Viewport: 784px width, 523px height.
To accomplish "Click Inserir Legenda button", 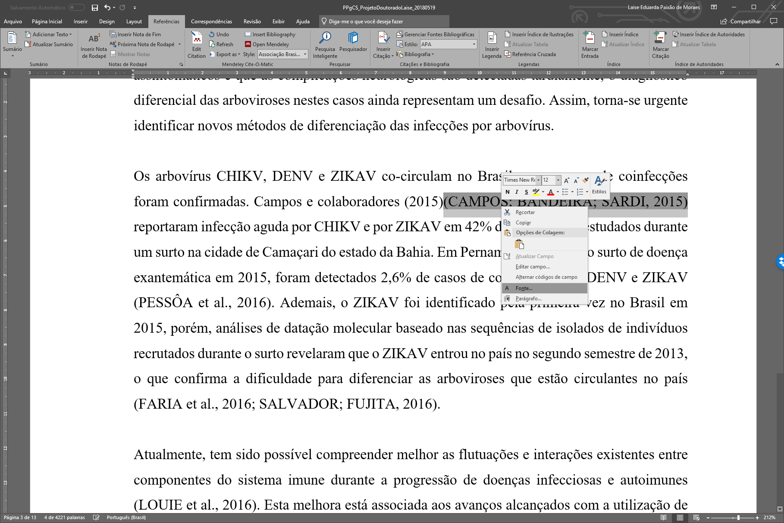I will [492, 45].
